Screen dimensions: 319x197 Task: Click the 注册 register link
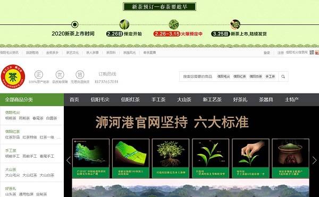click(281, 53)
